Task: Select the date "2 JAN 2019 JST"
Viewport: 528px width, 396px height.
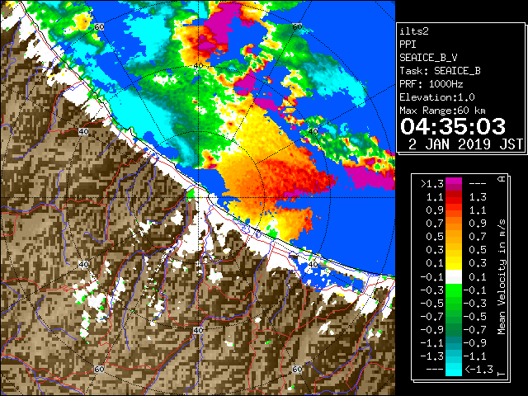Action: pyautogui.click(x=465, y=144)
